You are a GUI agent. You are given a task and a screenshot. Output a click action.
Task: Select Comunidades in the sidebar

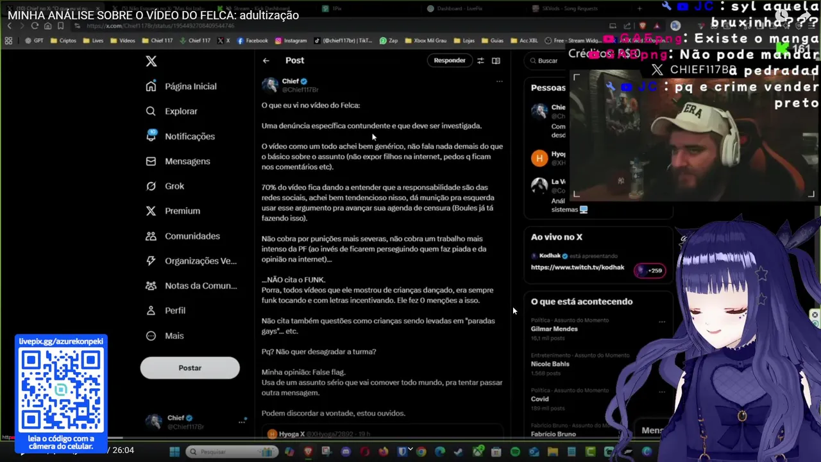coord(183,236)
